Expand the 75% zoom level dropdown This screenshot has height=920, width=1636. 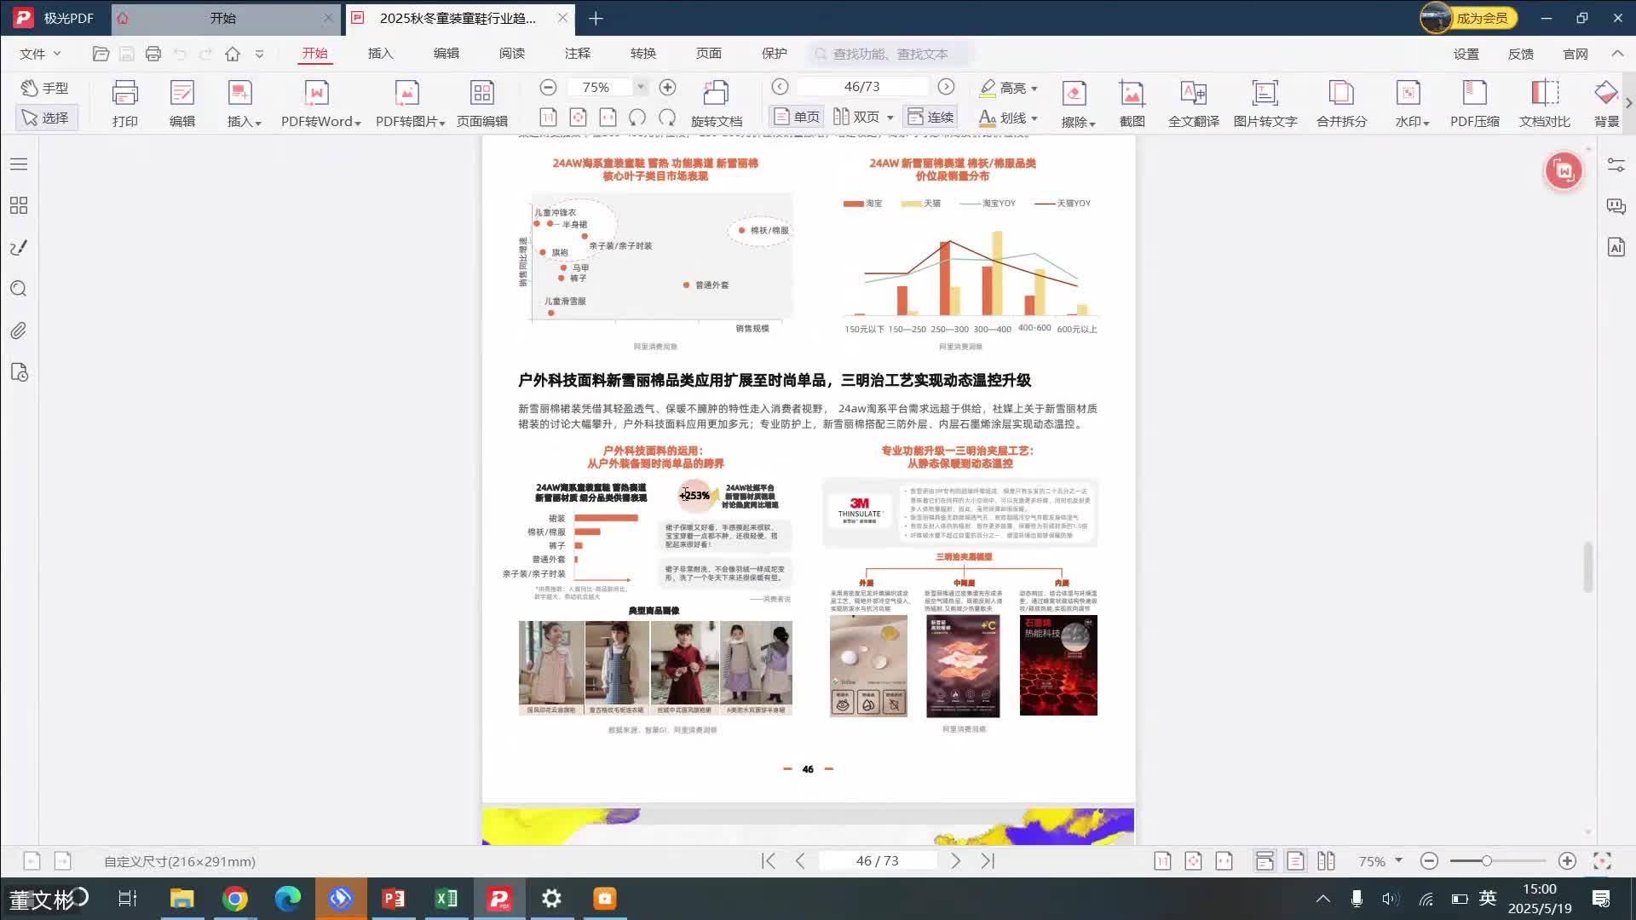coord(641,87)
